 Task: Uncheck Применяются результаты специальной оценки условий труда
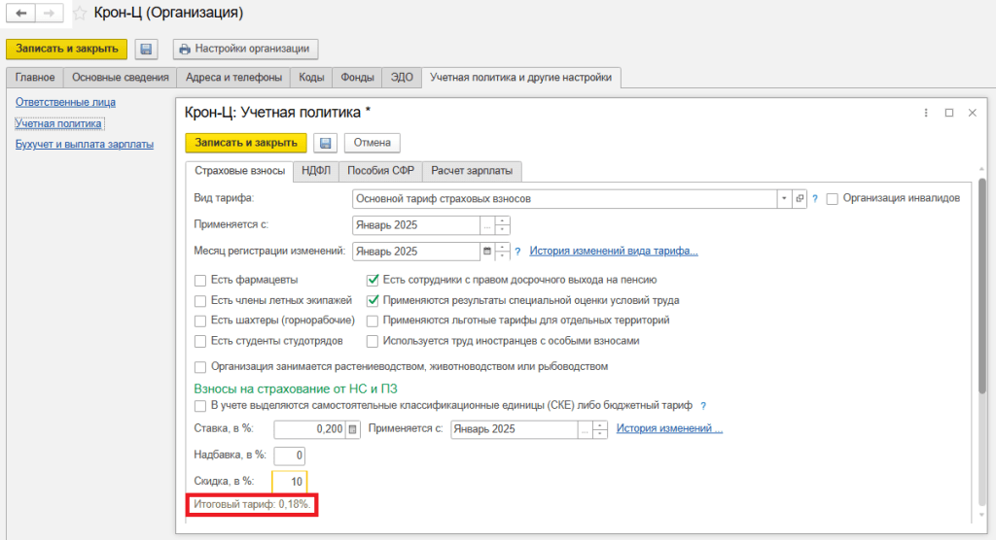[373, 301]
